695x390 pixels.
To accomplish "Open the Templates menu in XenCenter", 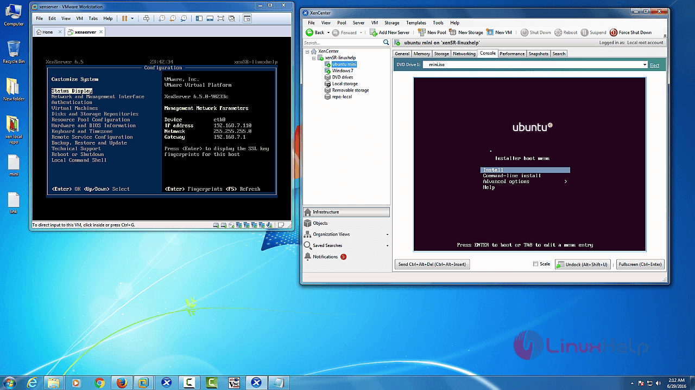I will click(416, 23).
